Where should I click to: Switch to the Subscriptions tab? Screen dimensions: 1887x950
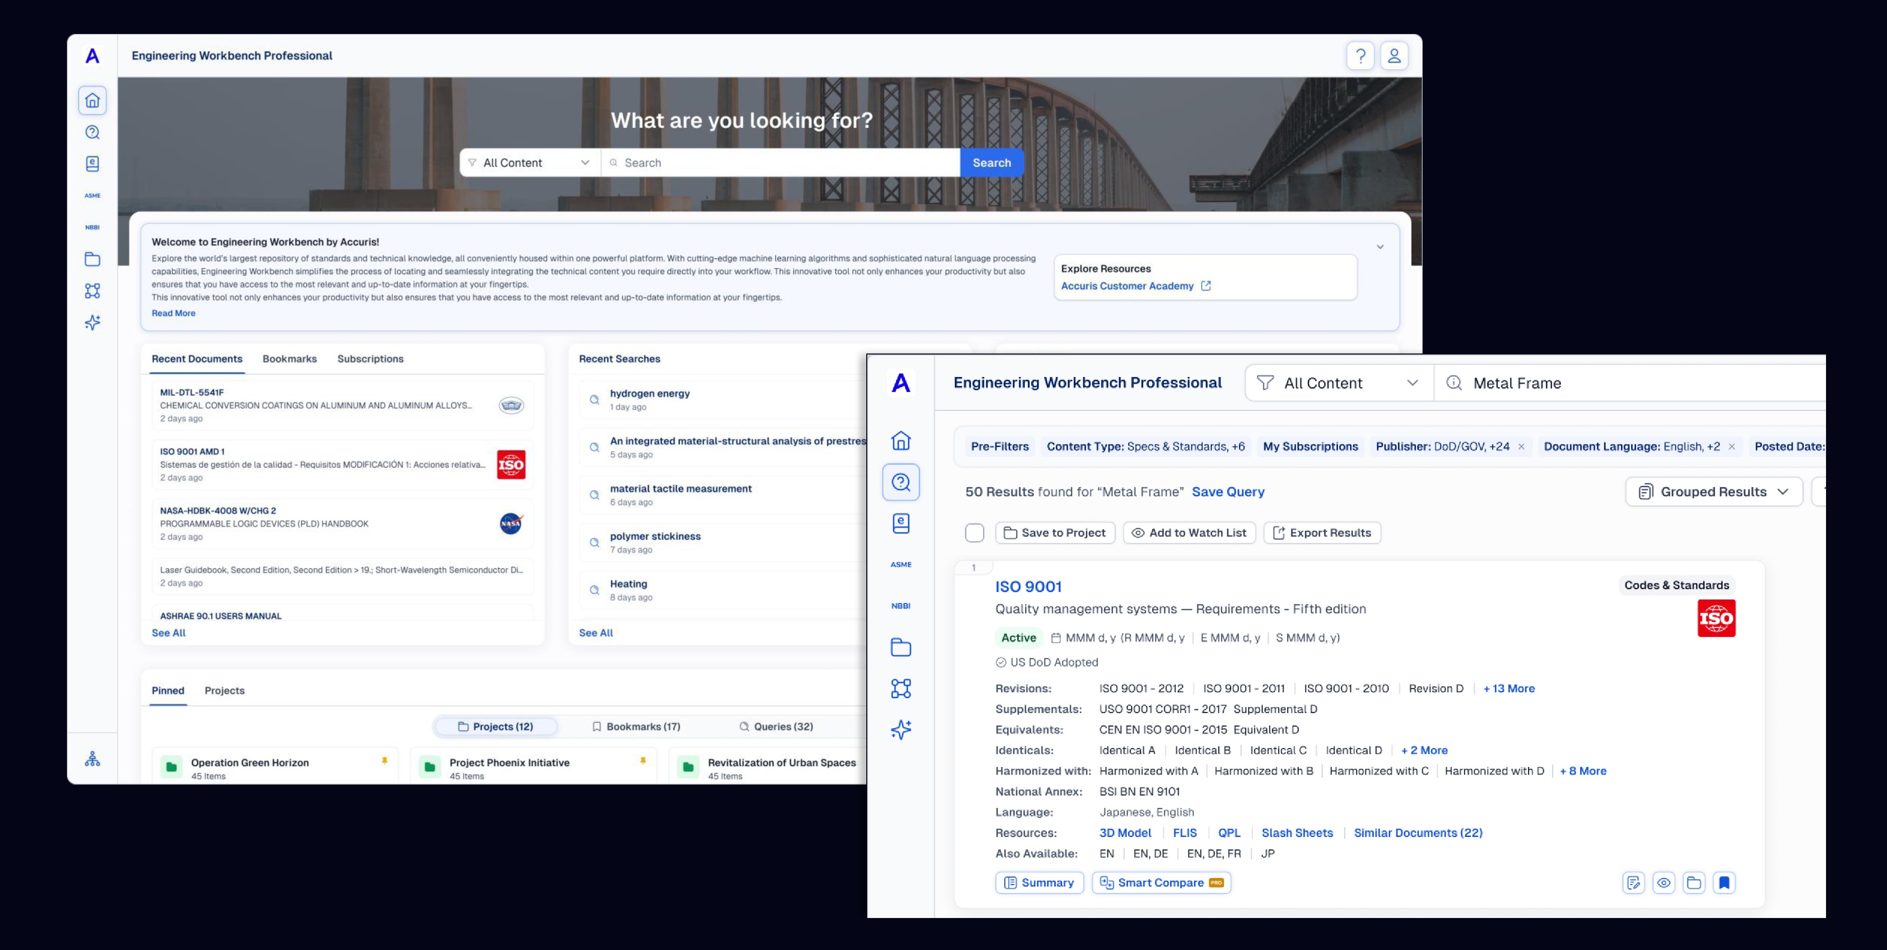click(x=371, y=359)
